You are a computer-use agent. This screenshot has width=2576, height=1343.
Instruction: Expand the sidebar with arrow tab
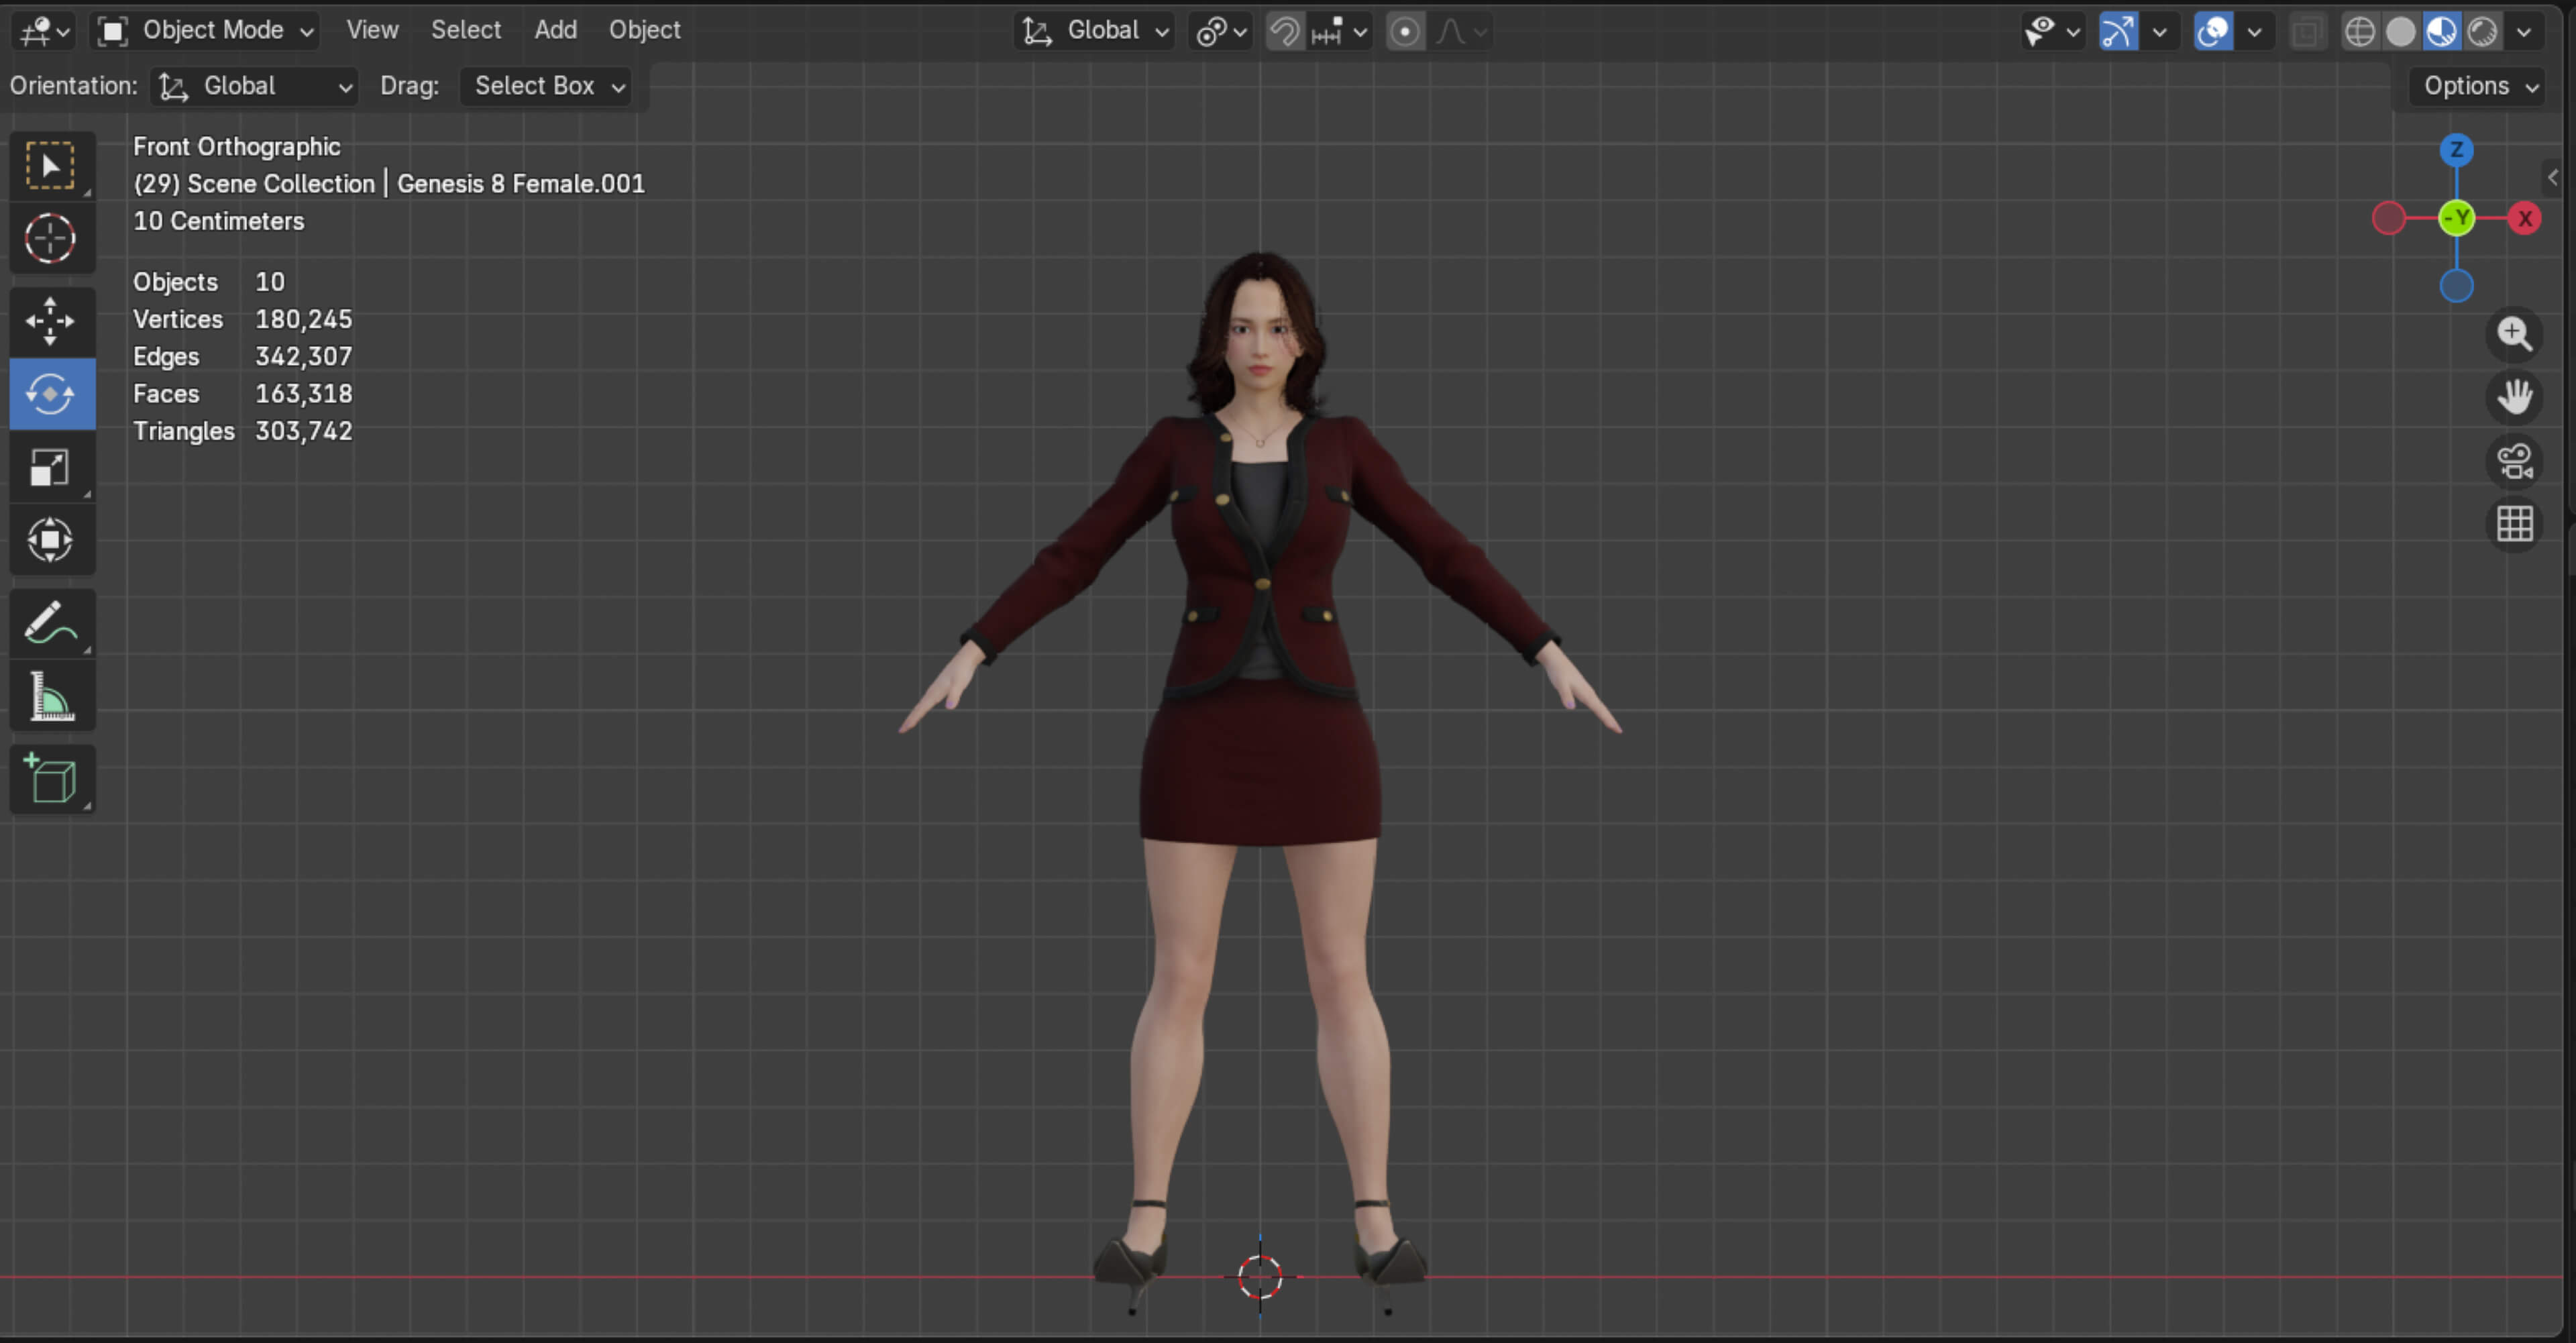pyautogui.click(x=2552, y=177)
